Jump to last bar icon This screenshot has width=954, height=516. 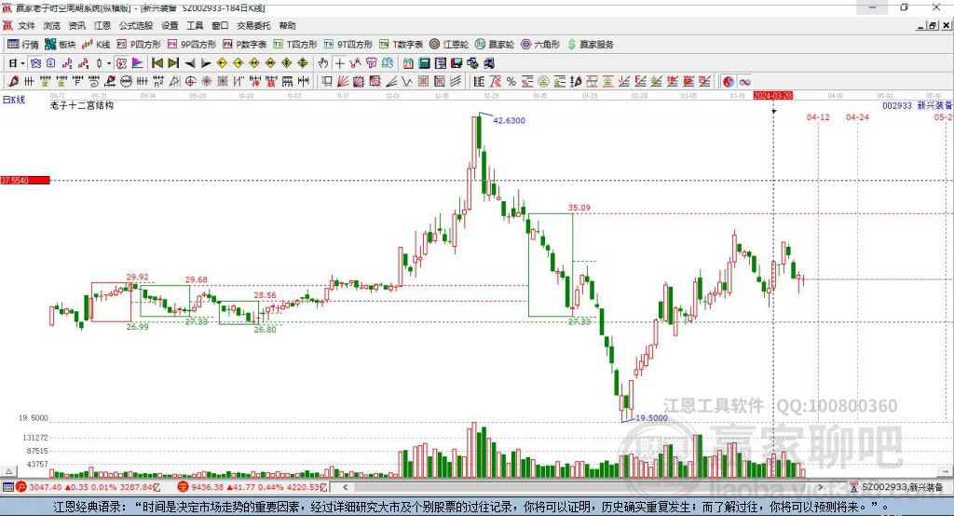click(173, 62)
